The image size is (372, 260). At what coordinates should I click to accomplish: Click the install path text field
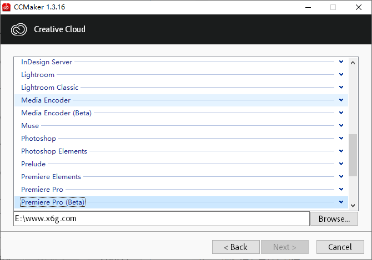161,219
